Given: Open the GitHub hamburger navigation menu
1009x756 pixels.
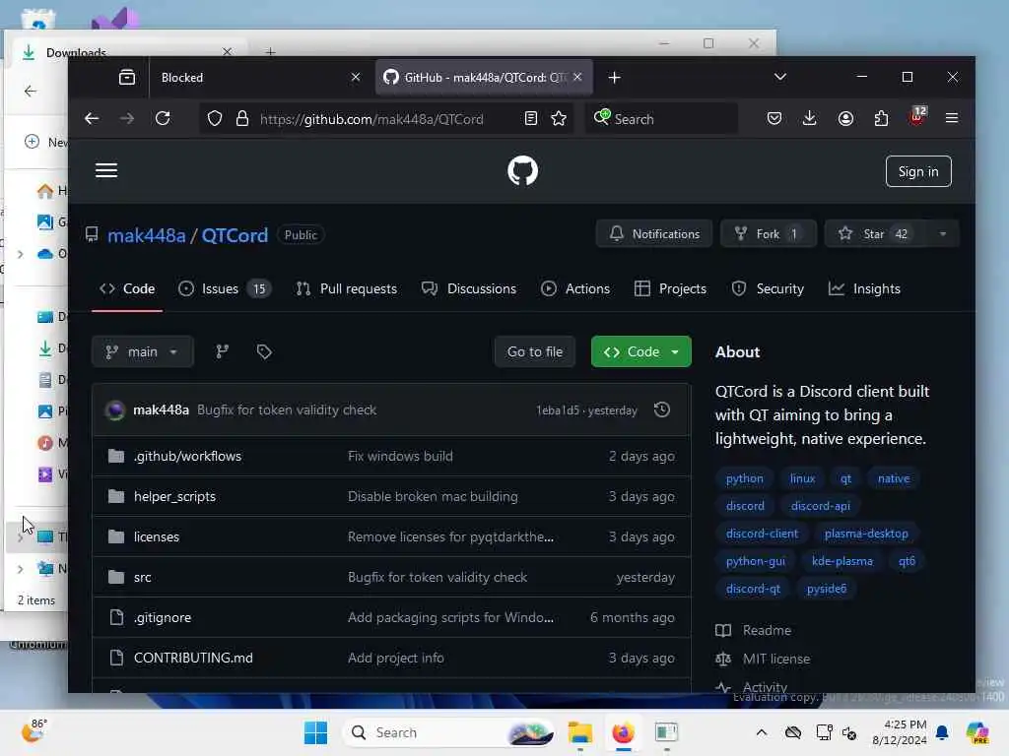Looking at the screenshot, I should click(x=106, y=170).
